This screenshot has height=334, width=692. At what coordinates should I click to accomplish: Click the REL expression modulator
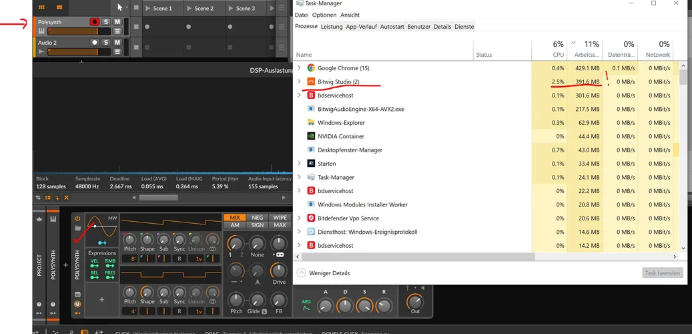95,275
